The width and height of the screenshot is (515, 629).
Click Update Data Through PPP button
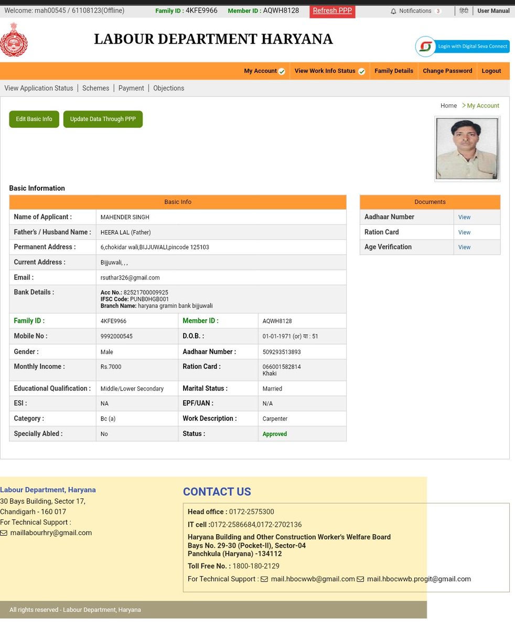103,119
